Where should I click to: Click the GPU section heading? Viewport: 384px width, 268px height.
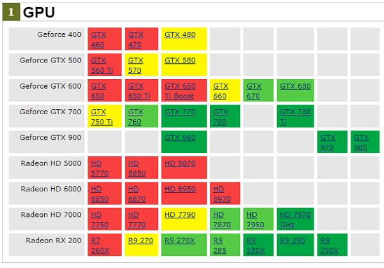(x=38, y=12)
